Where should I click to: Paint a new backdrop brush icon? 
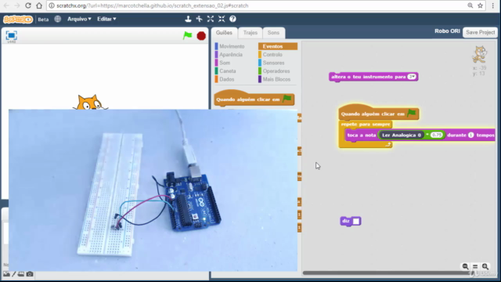coord(14,274)
